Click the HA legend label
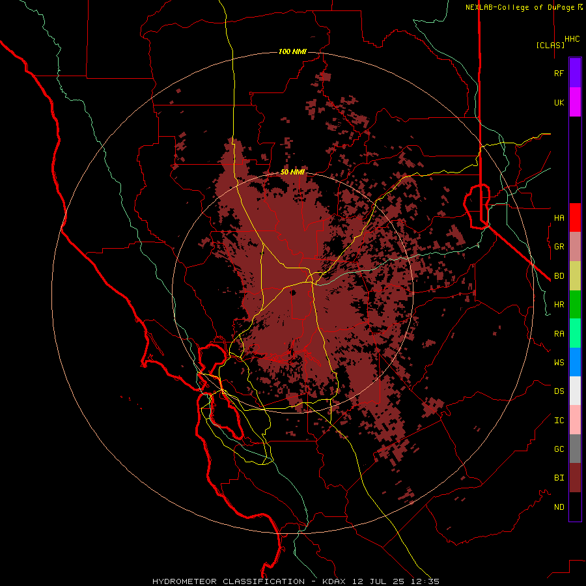Viewport: 586px width, 586px height. (559, 217)
